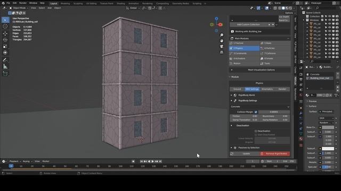The width and height of the screenshot is (341, 191).
Task: Select the Select Box tool
Action: tap(5, 20)
